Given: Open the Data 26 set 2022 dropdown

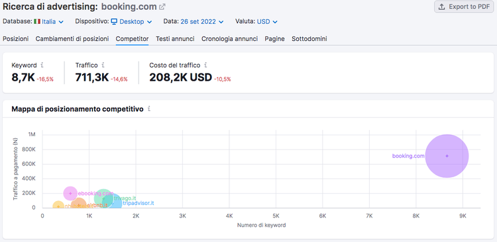Looking at the screenshot, I should click(202, 22).
